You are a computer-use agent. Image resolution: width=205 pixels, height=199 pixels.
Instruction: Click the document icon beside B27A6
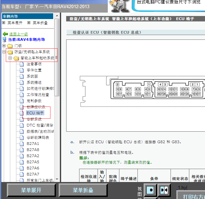coord(22,168)
